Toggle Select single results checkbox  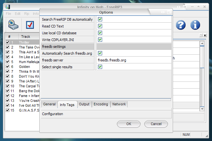[x=100, y=67]
